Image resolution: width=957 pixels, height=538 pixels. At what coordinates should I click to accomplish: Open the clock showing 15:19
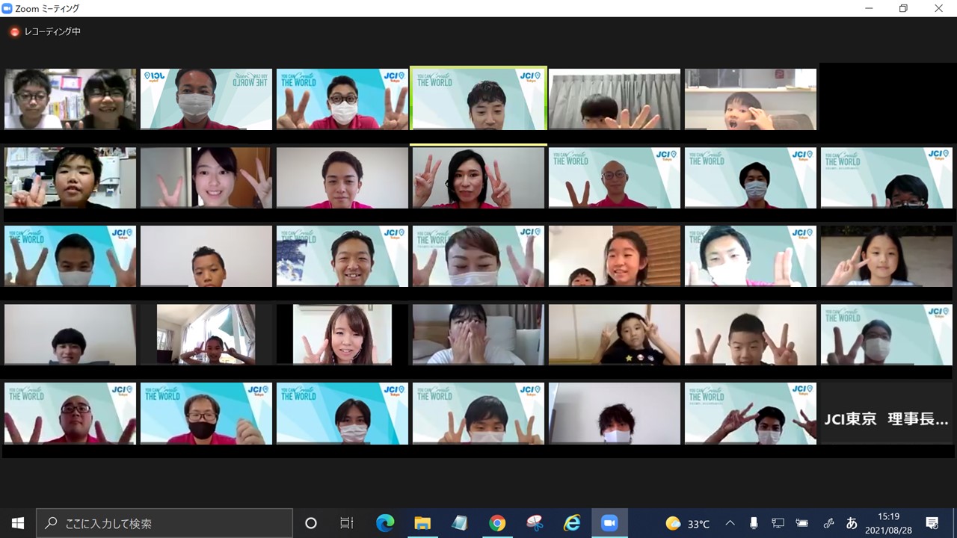(889, 523)
